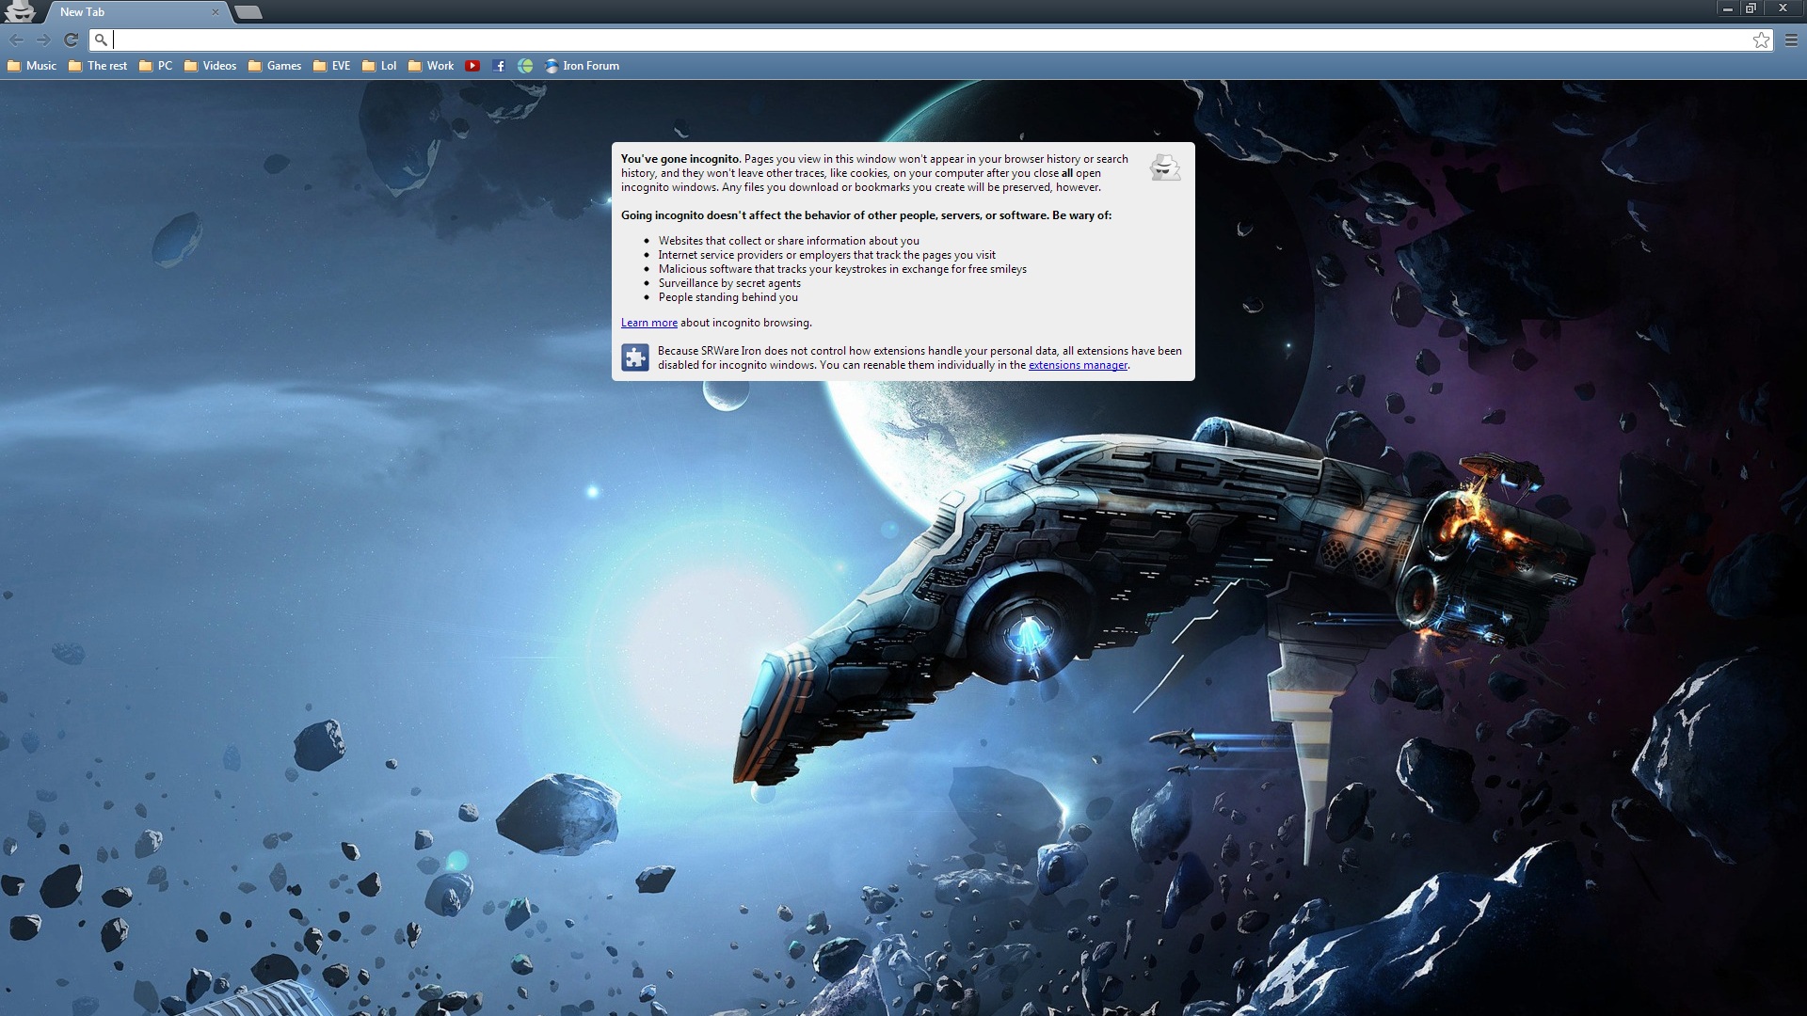Click the back navigation arrow

[x=16, y=40]
